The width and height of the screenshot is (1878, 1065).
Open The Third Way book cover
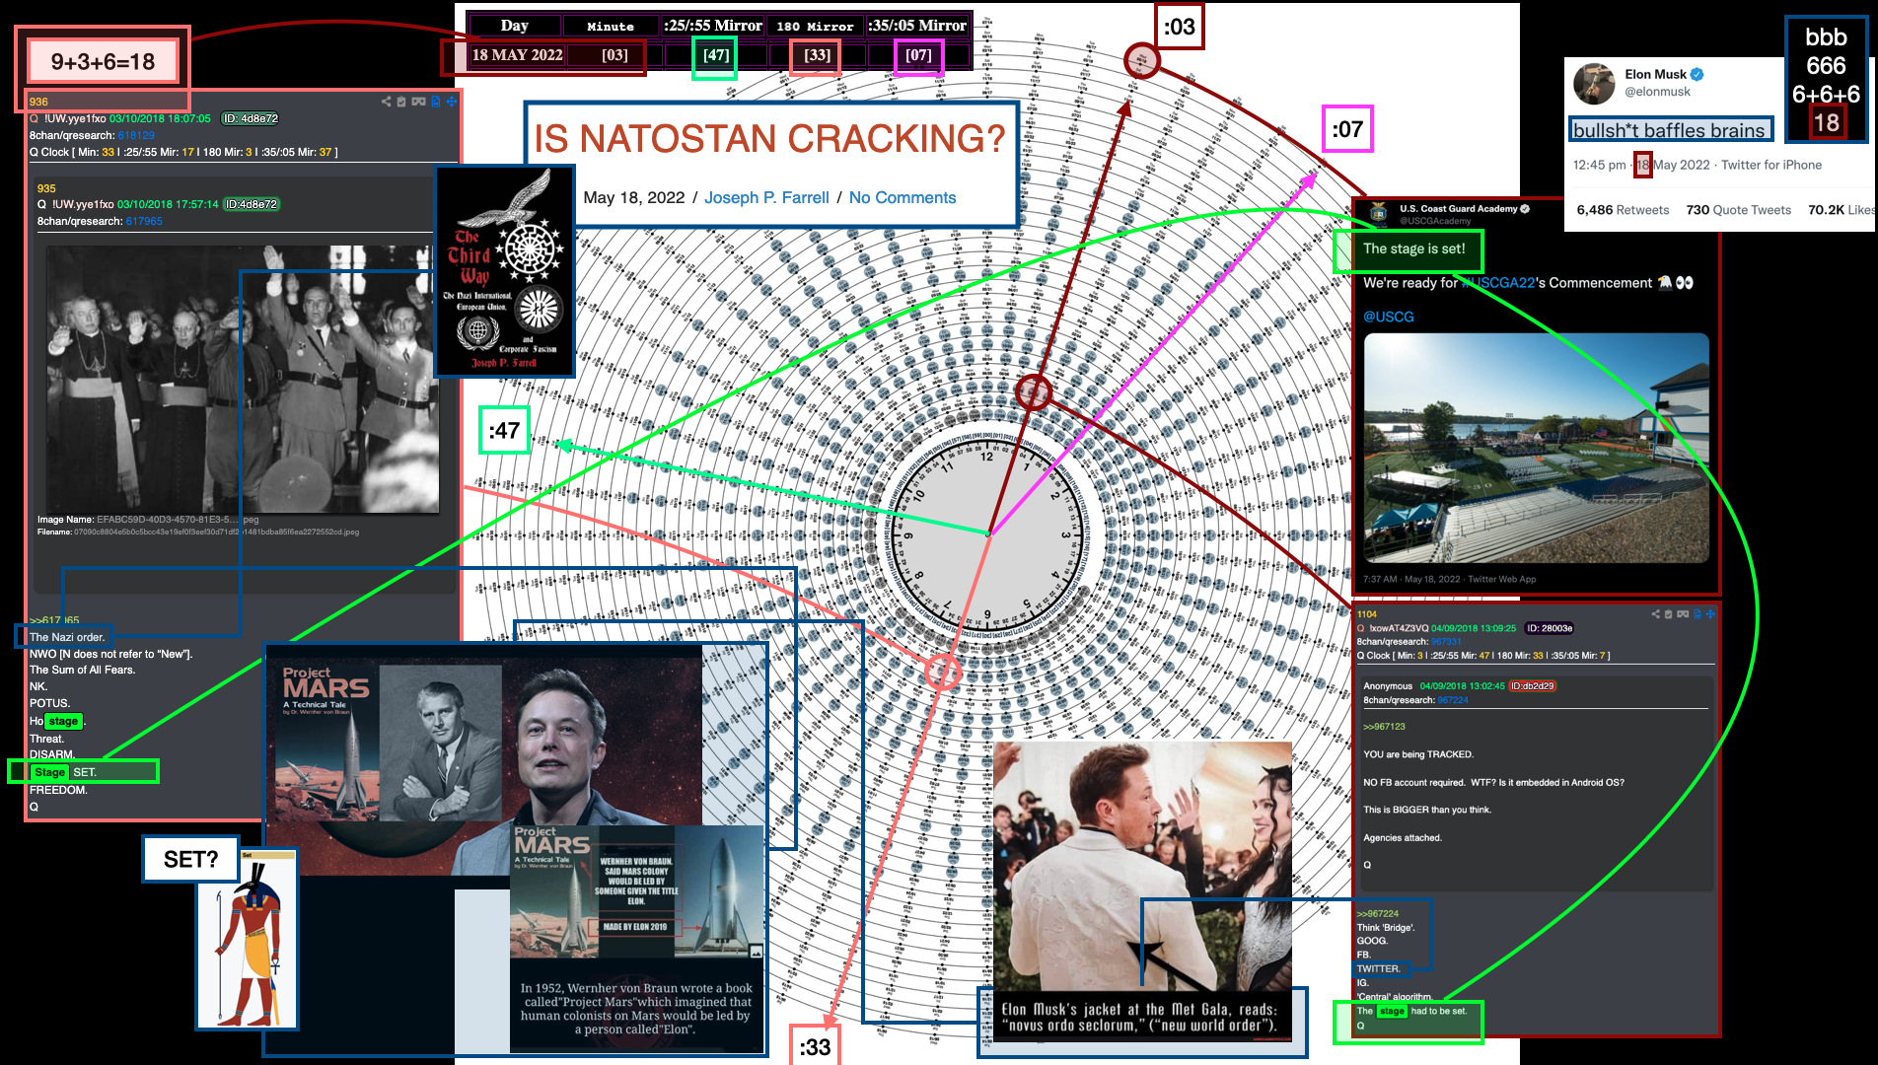click(x=505, y=270)
